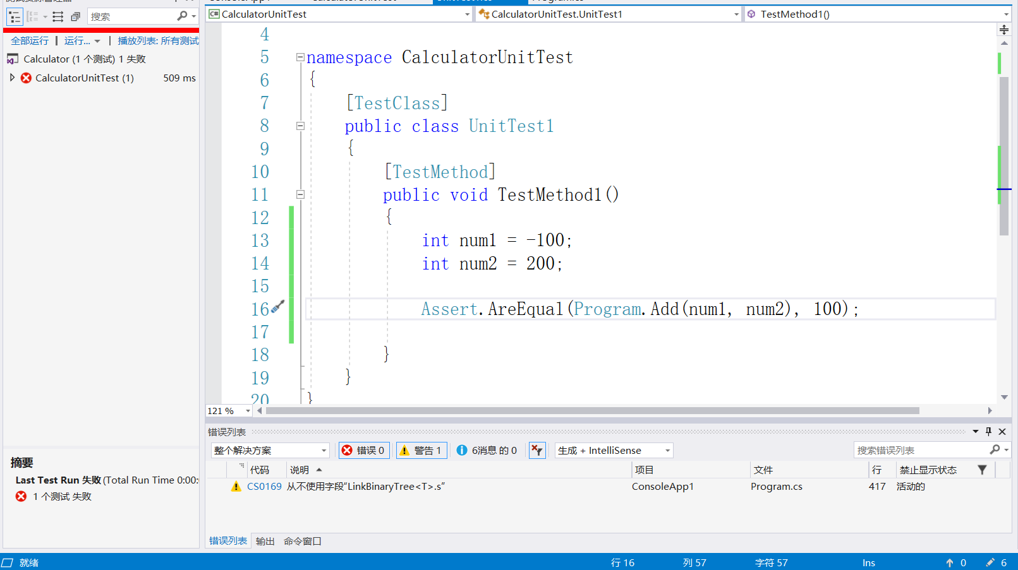Viewport: 1018px width, 570px height.
Task: Open the TestMethod1() member dropdown
Action: tap(1006, 15)
